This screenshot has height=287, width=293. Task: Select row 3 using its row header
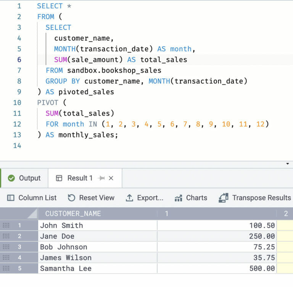(x=19, y=247)
